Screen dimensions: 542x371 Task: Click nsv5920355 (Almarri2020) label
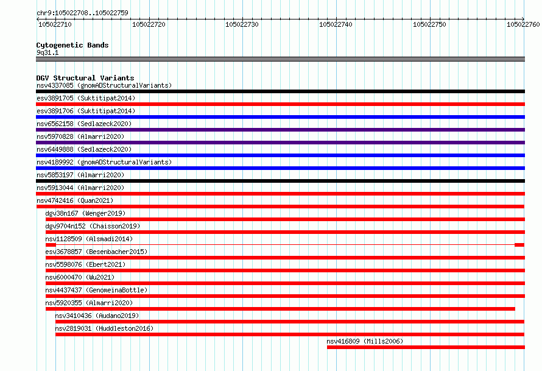point(89,303)
